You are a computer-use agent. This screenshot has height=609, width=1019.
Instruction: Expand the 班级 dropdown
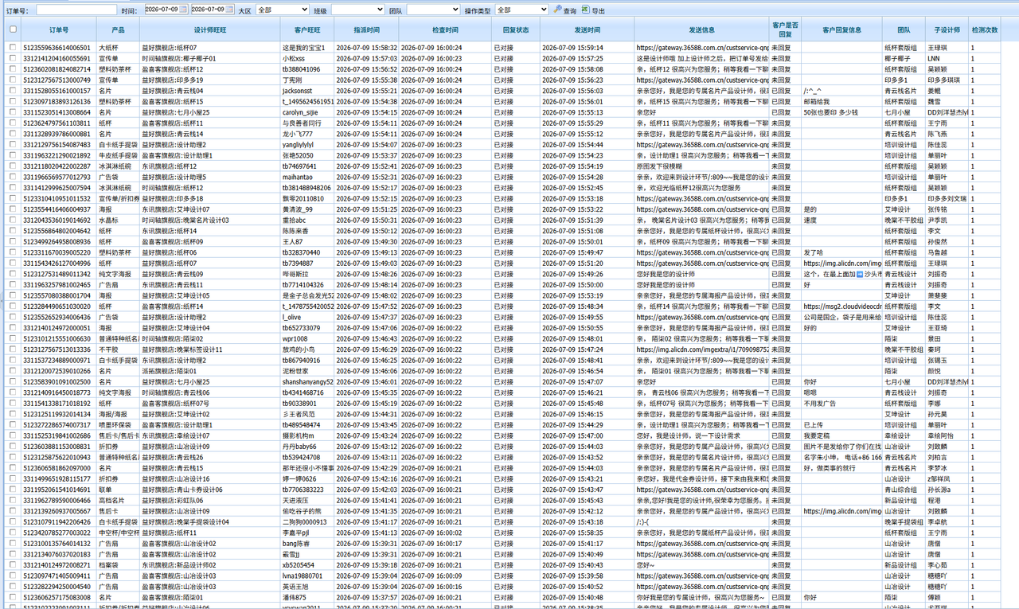[x=357, y=10]
